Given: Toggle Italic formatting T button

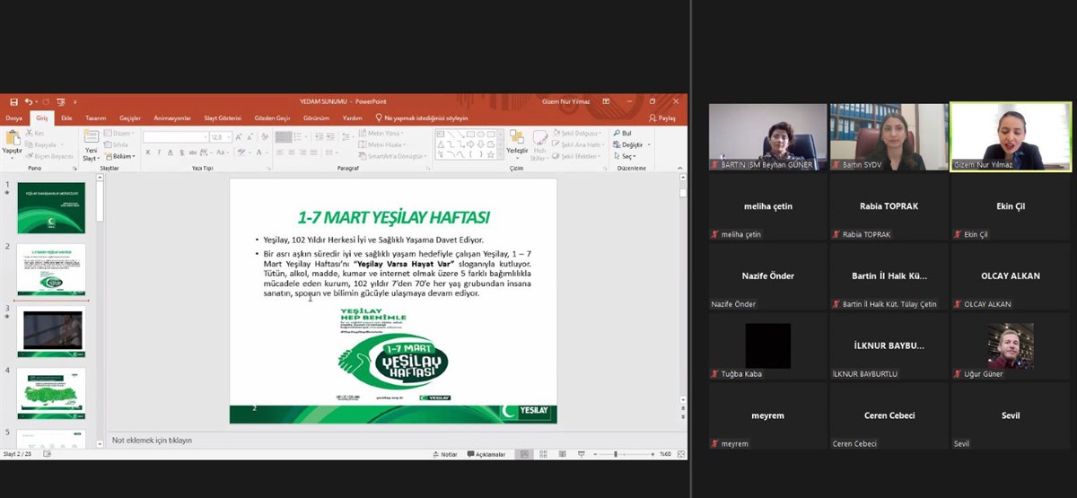Looking at the screenshot, I should click(x=160, y=153).
